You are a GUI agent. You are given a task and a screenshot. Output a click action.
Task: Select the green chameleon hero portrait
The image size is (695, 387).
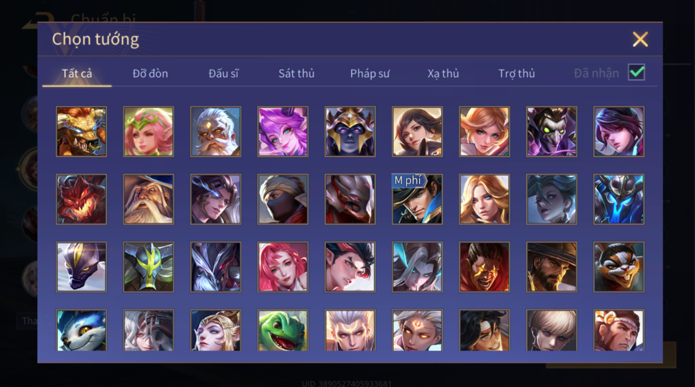(x=283, y=330)
